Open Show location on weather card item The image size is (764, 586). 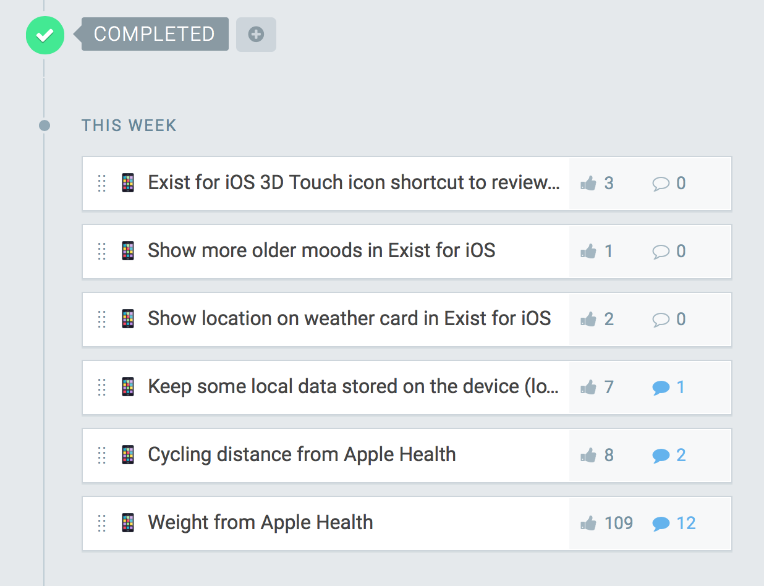(349, 319)
